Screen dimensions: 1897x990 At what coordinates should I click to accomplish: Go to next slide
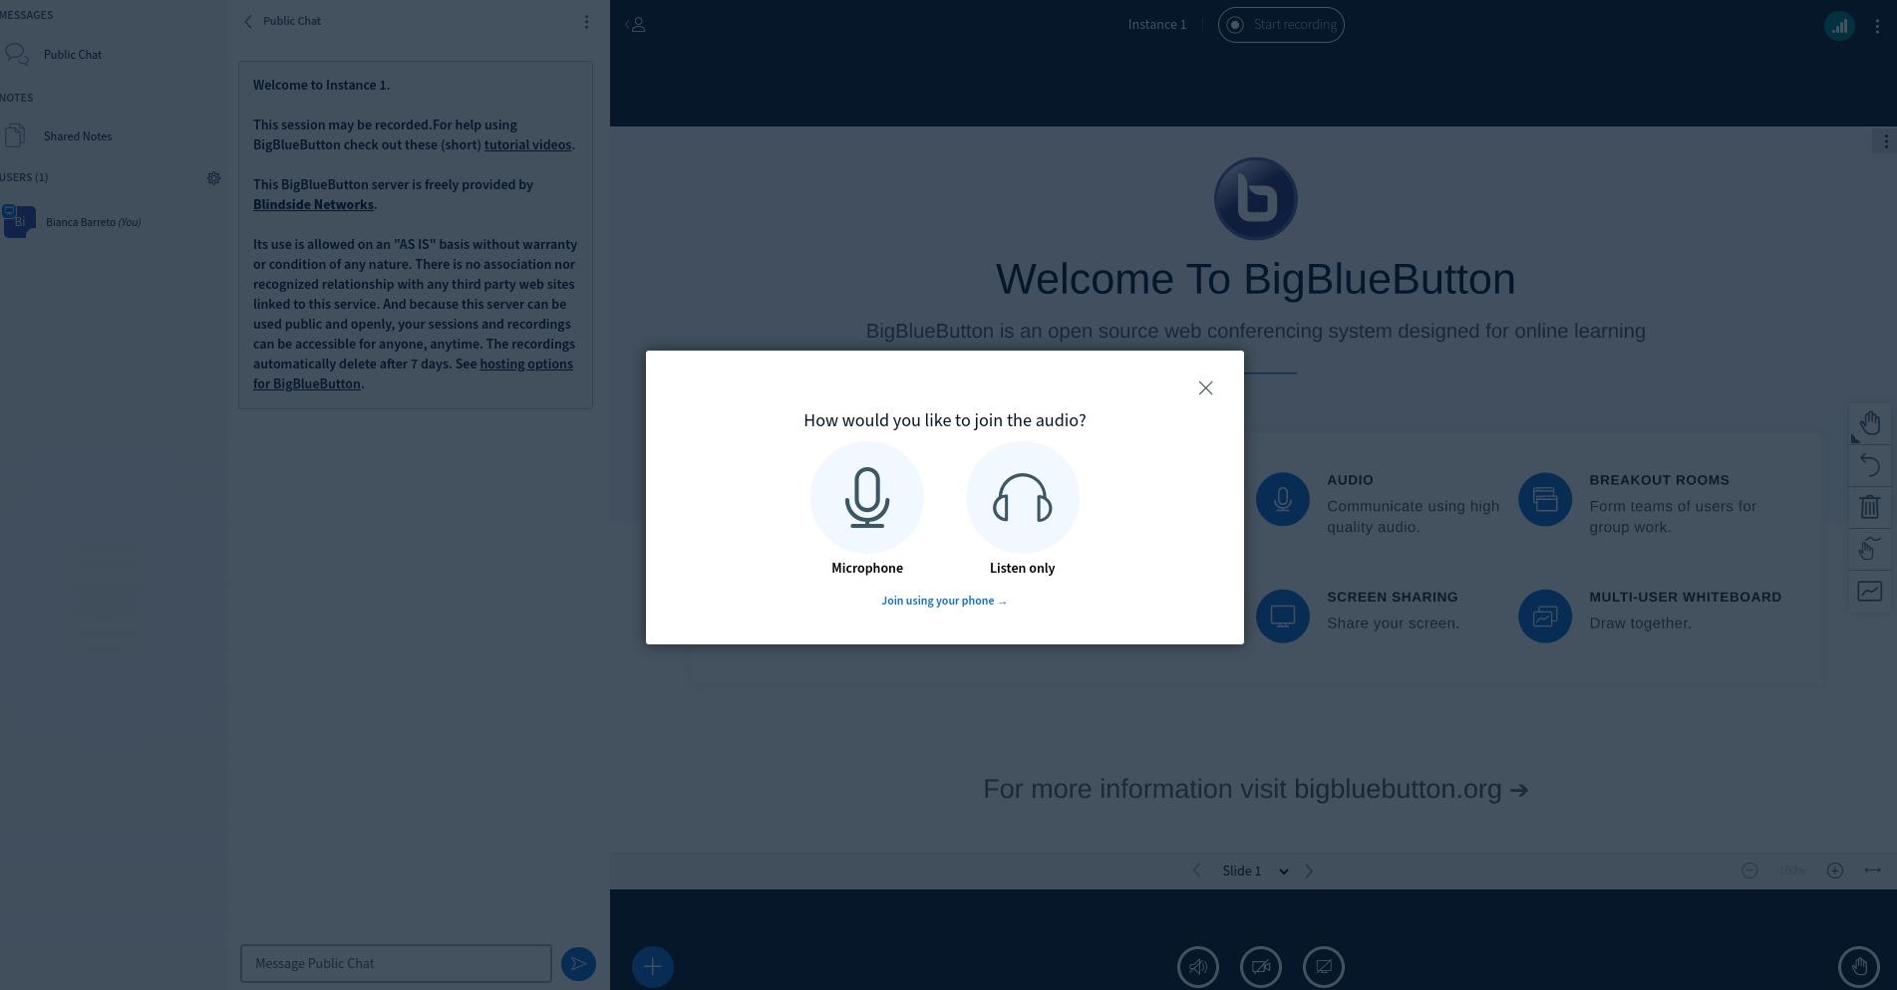tap(1309, 870)
